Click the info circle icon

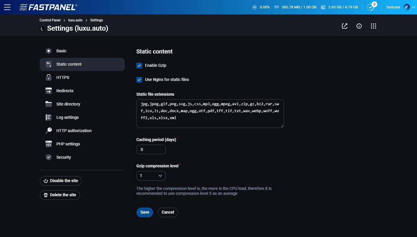pos(359,26)
